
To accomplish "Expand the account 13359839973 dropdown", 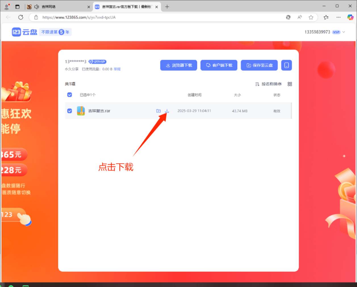I will pyautogui.click(x=344, y=32).
